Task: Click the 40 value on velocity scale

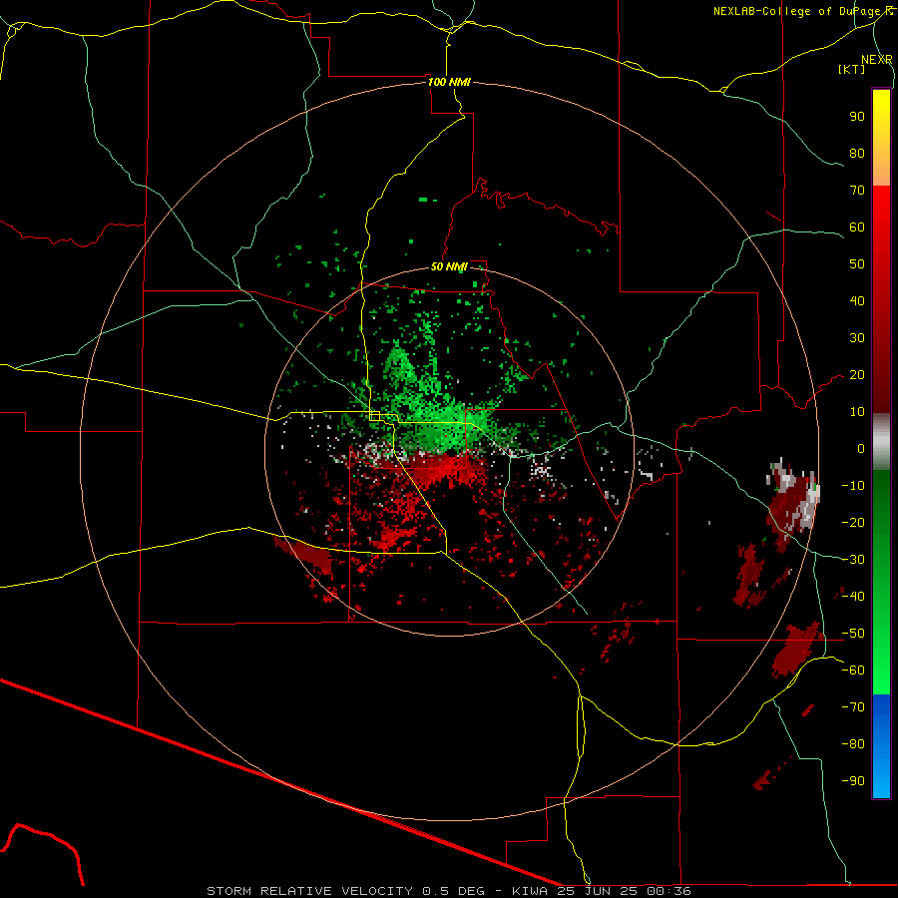Action: tap(857, 301)
